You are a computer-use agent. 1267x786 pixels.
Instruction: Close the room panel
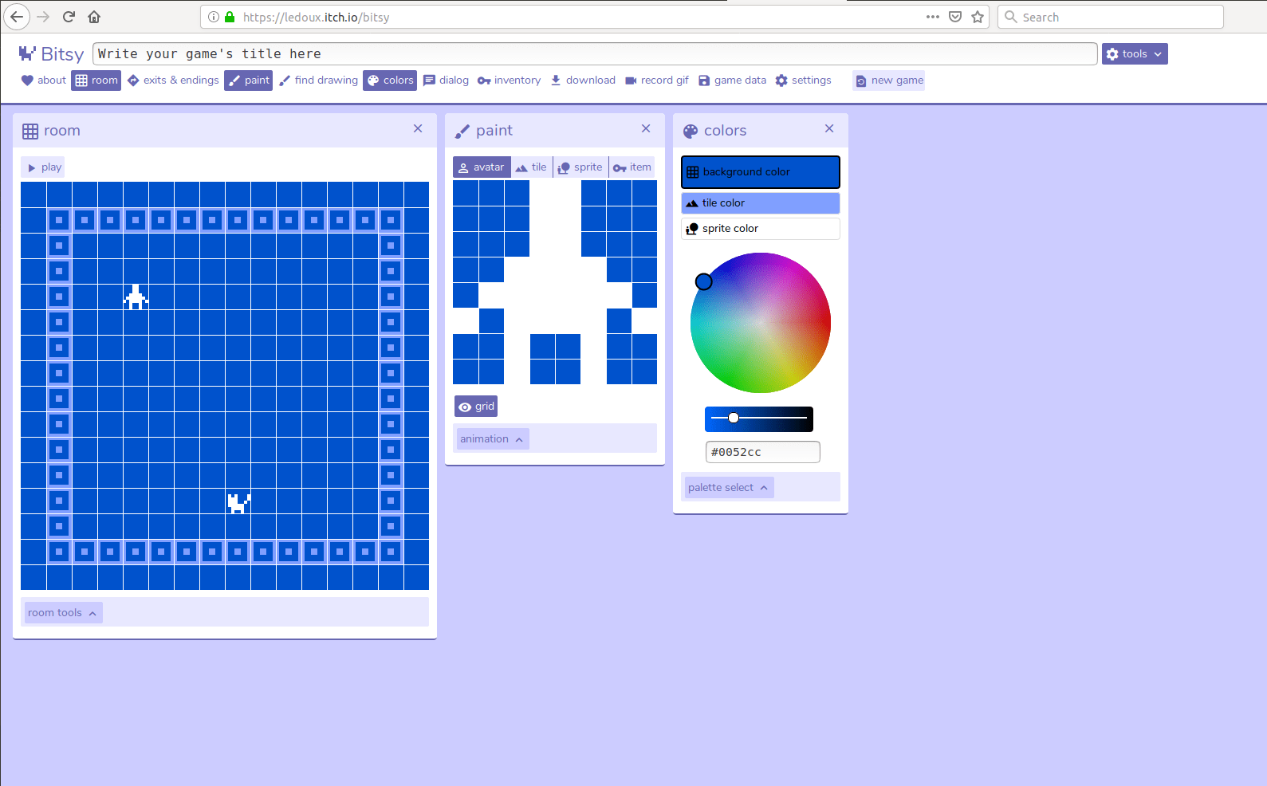click(418, 129)
